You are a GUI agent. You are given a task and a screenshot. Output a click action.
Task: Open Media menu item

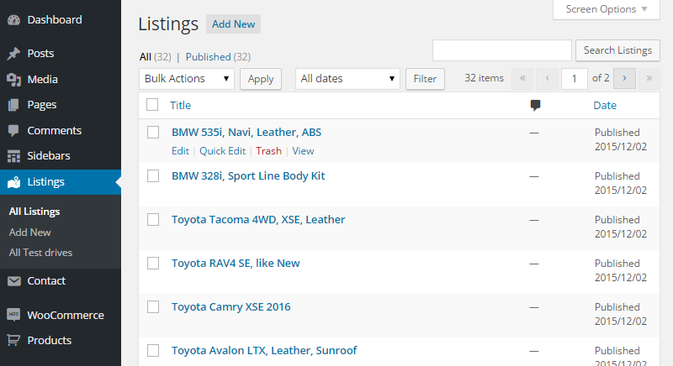point(43,80)
